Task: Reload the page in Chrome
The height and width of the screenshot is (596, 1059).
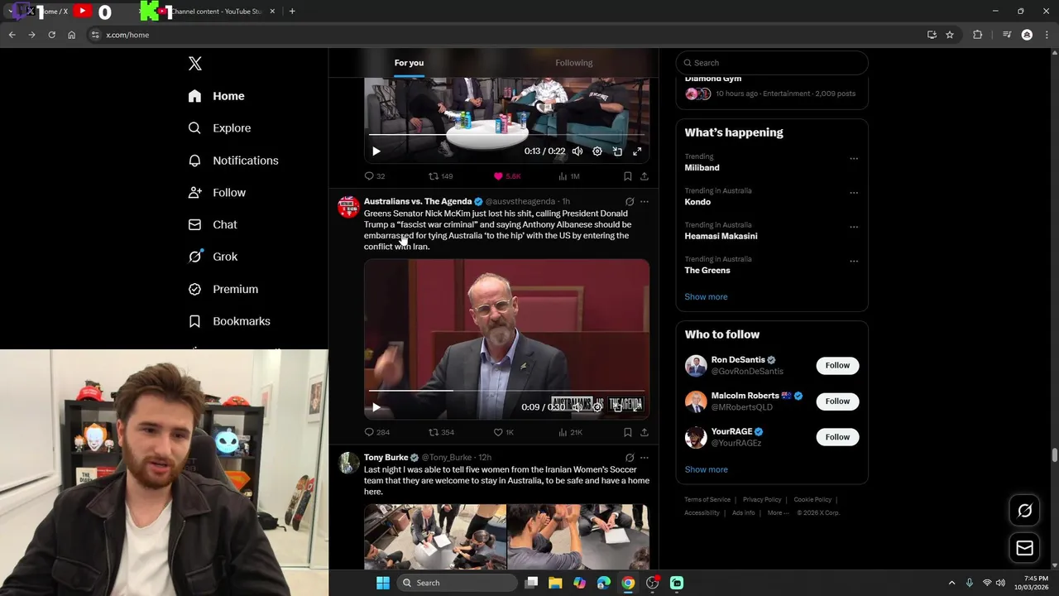Action: (x=51, y=35)
